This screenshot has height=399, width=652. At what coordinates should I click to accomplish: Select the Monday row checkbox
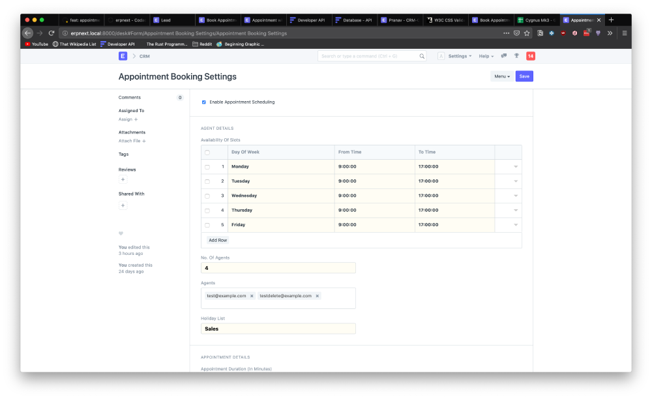point(207,167)
